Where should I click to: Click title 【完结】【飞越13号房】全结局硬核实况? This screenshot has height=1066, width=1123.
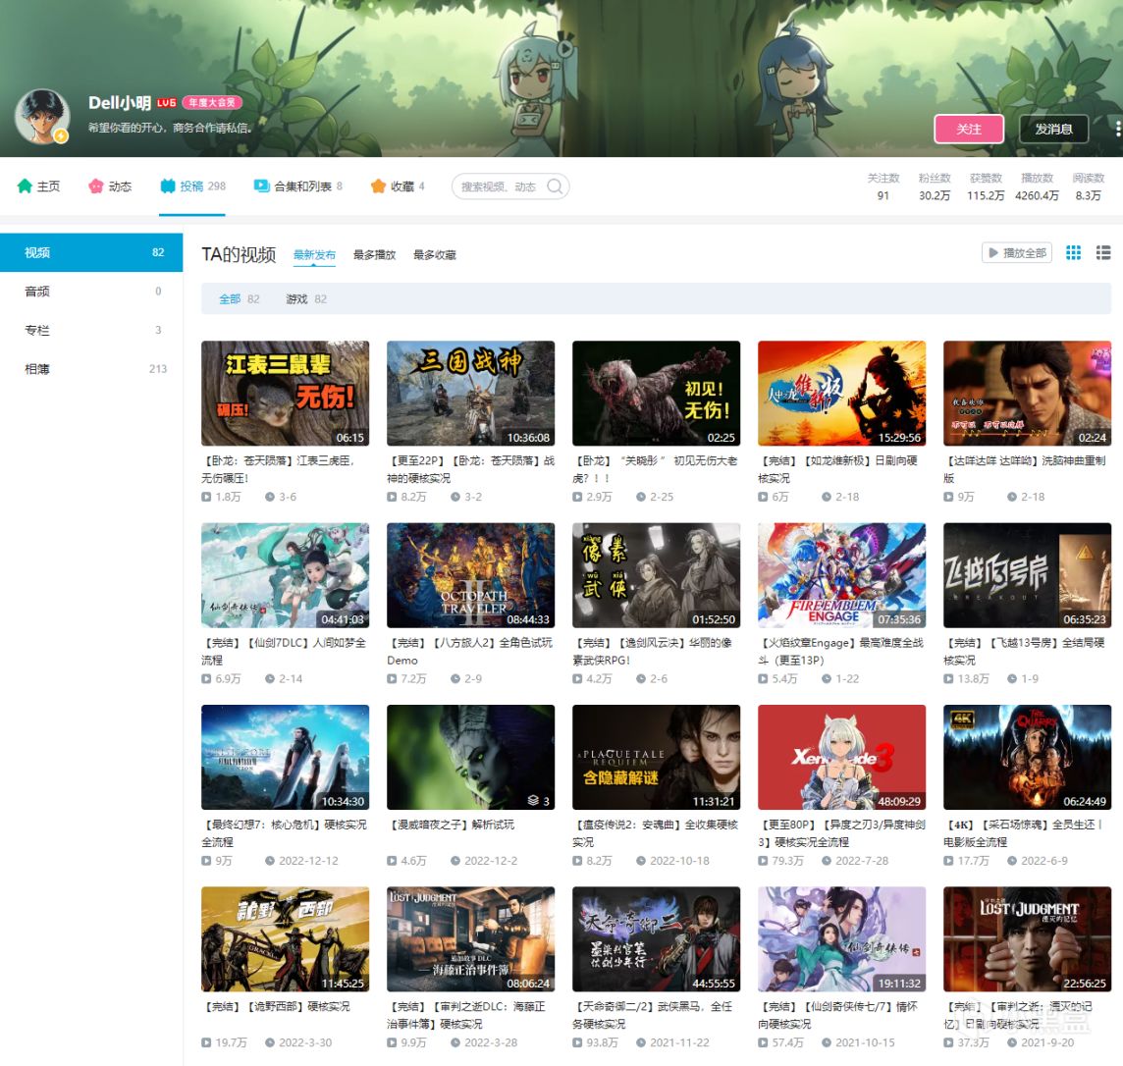tap(1024, 652)
